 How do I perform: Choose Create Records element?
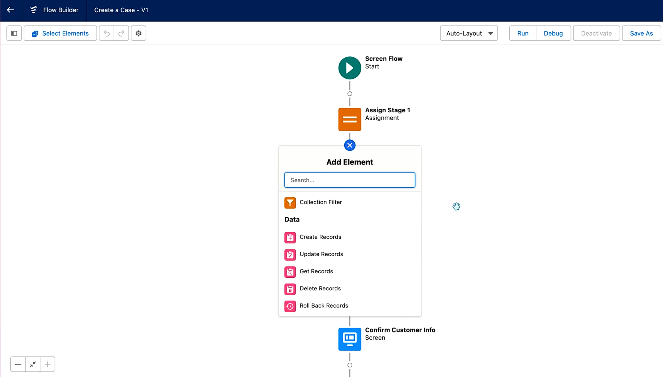(350, 237)
